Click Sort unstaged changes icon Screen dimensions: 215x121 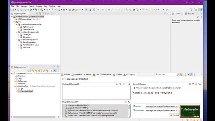pyautogui.click(x=129, y=84)
